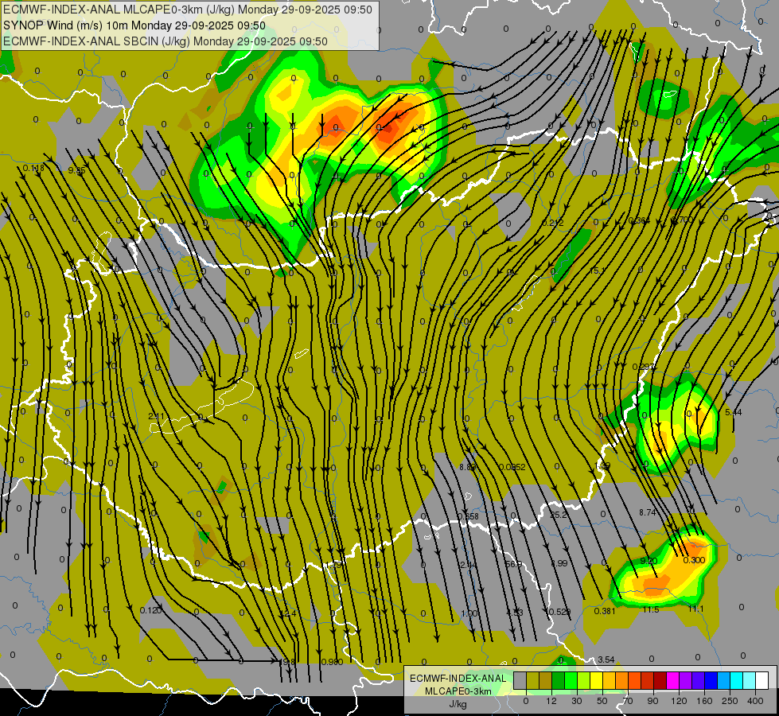The width and height of the screenshot is (779, 716).
Task: Select the purple legend swatch
Action: [x=686, y=680]
